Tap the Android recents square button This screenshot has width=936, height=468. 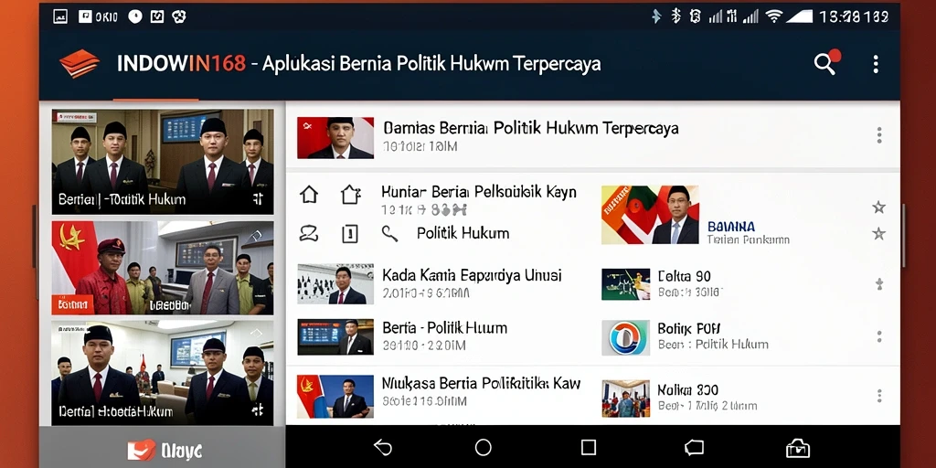(589, 447)
